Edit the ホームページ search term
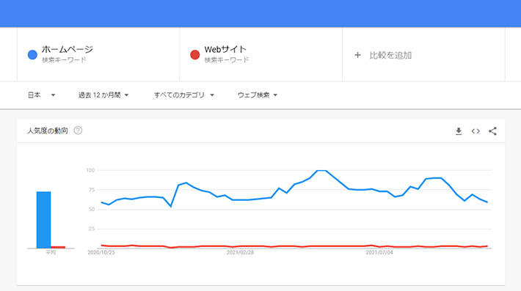 coord(67,49)
